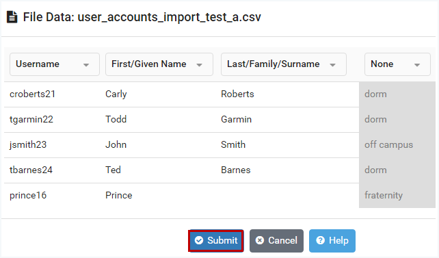Cancel the file import dialog
The height and width of the screenshot is (258, 439).
(276, 241)
